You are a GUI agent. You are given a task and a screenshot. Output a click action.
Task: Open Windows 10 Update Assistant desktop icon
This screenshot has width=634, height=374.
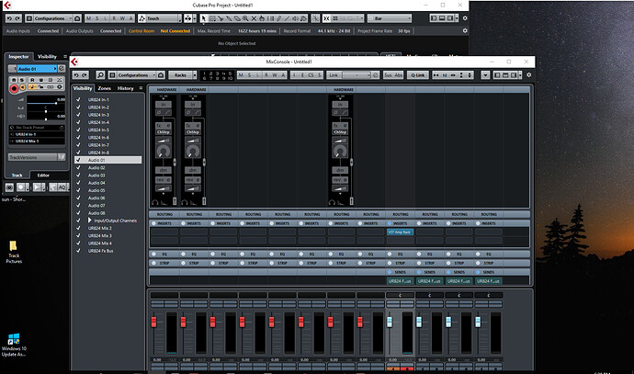coord(14,345)
